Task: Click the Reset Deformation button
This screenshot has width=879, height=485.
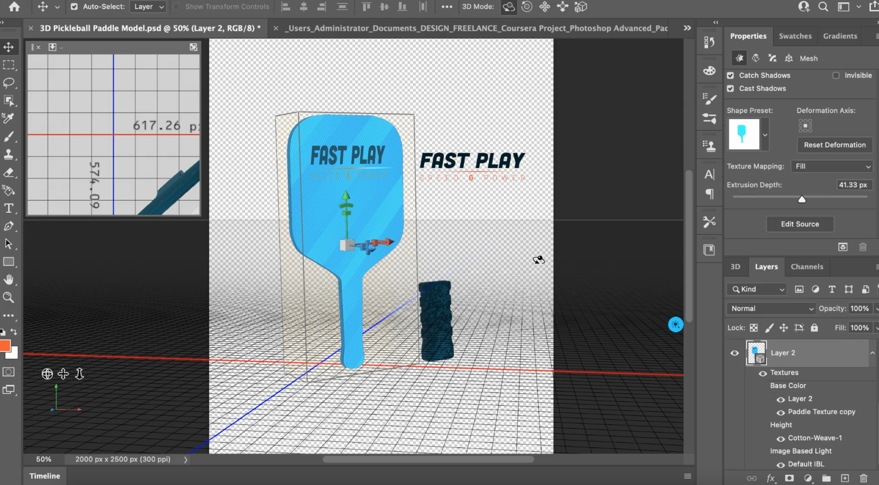Action: tap(834, 145)
